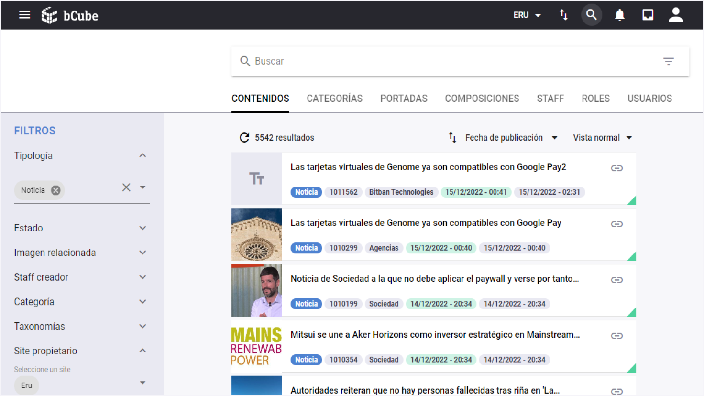Open thumbnail of Google Pay article 1010299

[257, 234]
